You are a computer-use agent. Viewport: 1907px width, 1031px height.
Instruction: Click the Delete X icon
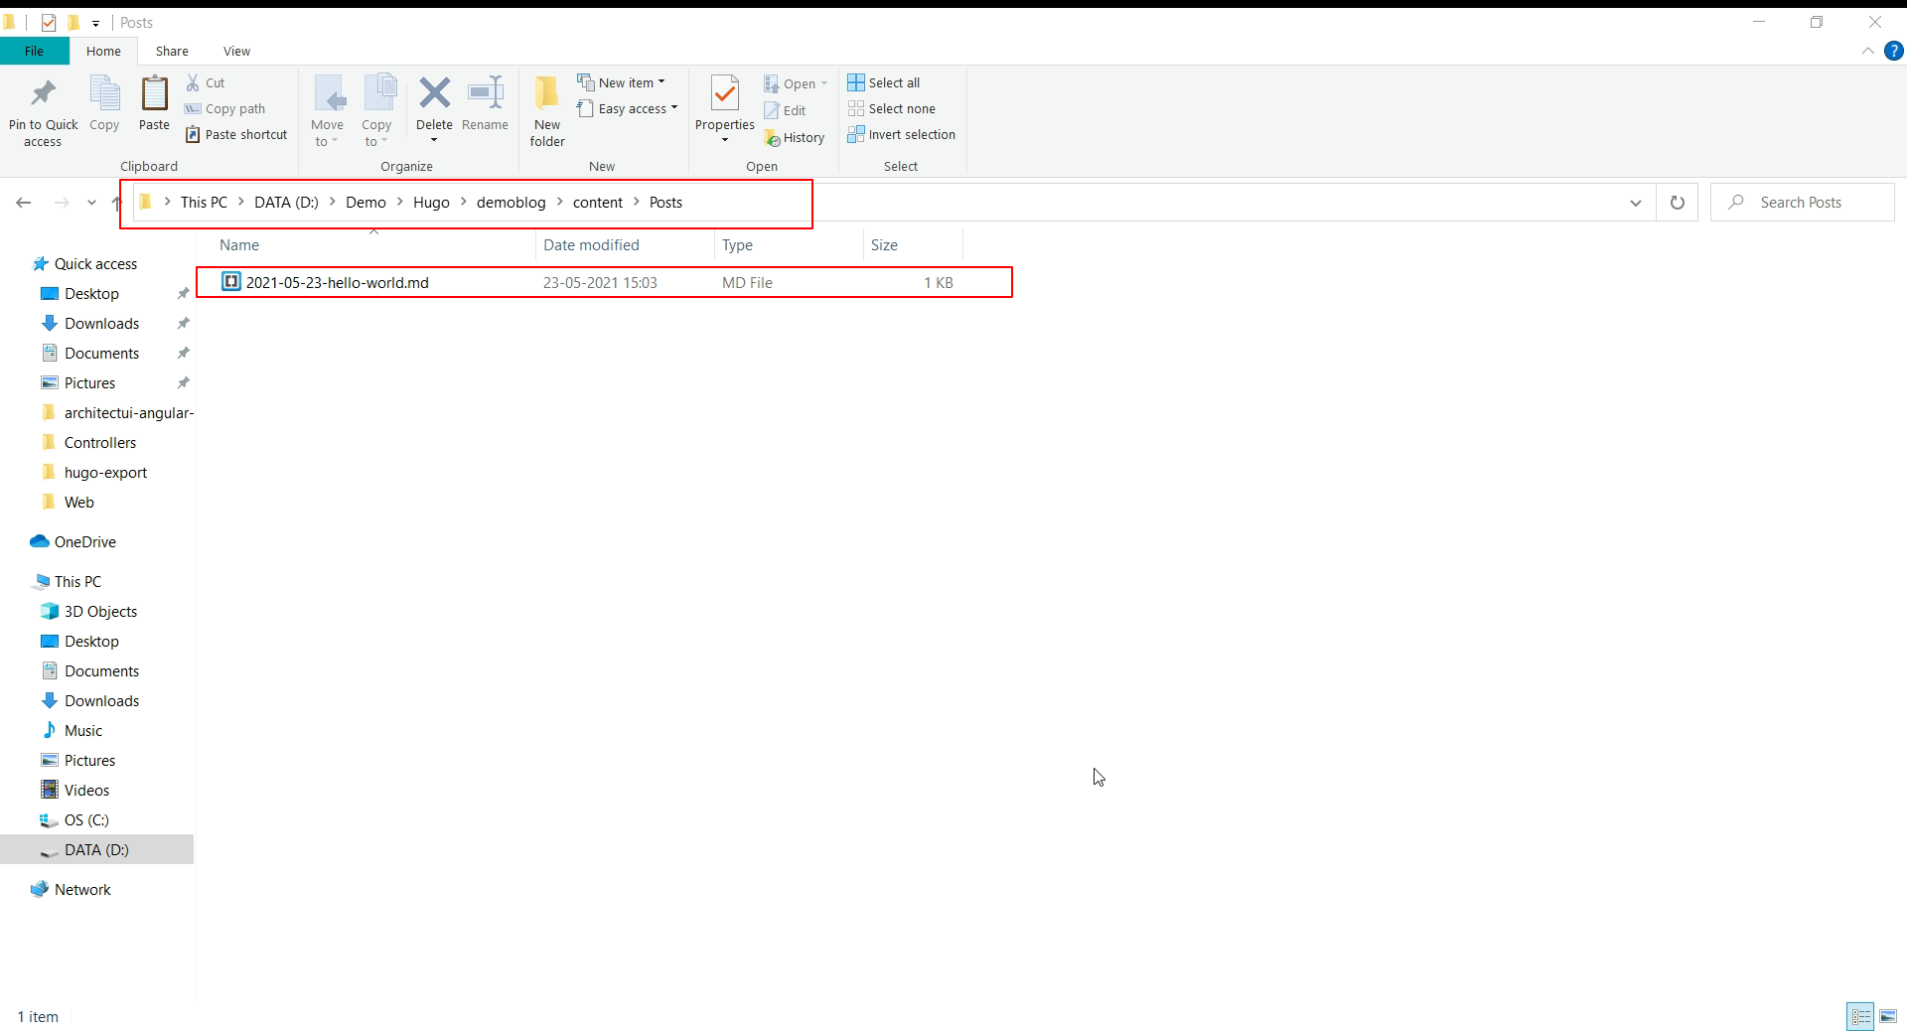[434, 93]
